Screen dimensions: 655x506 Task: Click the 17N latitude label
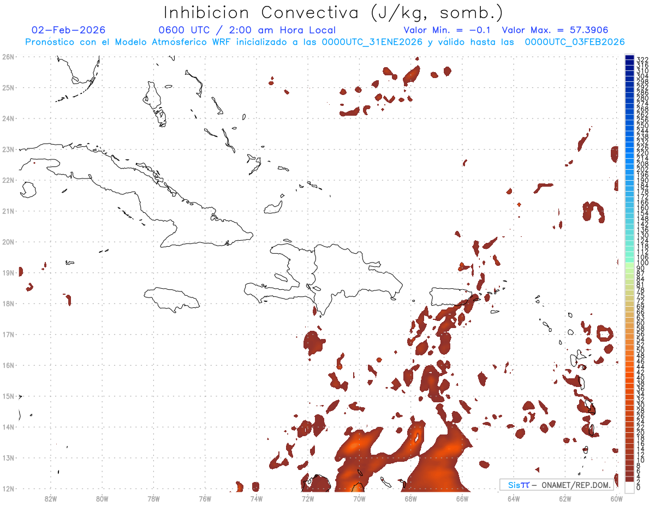coord(8,334)
